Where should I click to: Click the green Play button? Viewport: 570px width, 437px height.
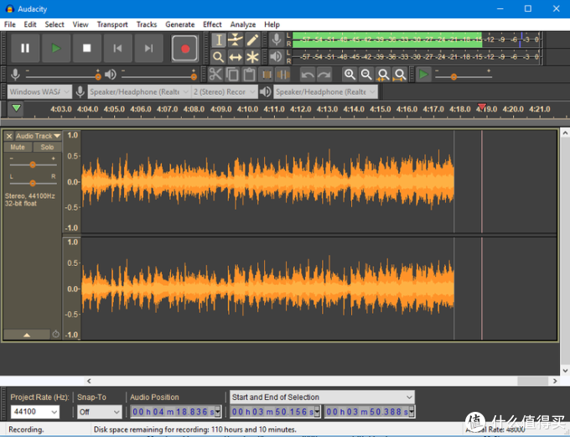(56, 48)
